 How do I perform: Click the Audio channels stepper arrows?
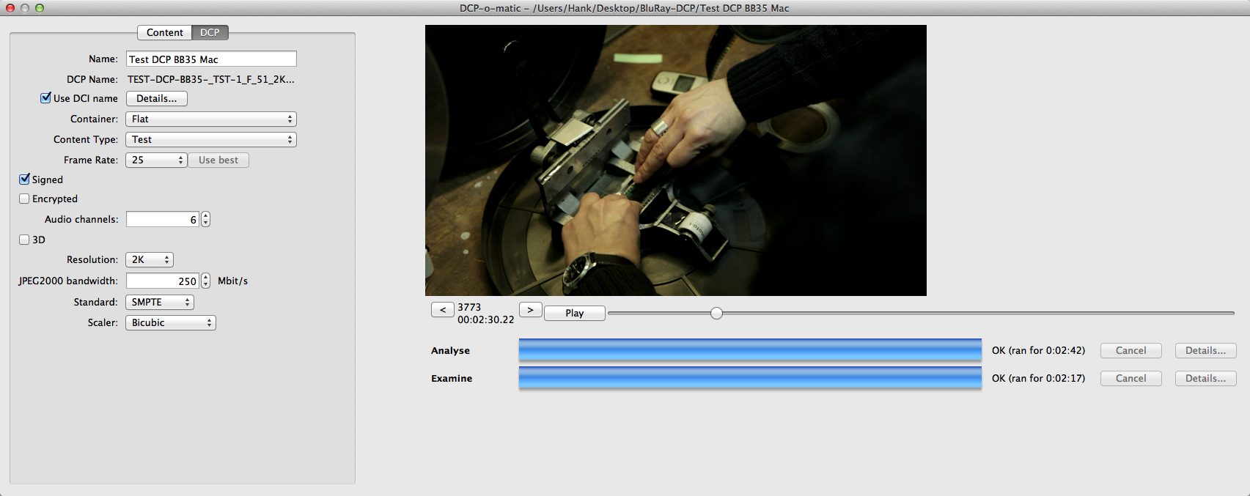click(206, 219)
